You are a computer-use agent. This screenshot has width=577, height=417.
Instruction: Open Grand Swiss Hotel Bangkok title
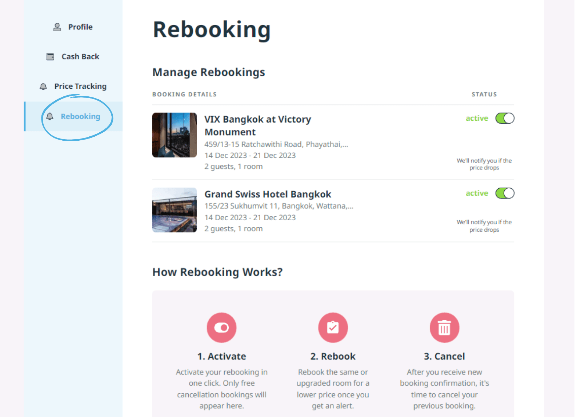(268, 194)
